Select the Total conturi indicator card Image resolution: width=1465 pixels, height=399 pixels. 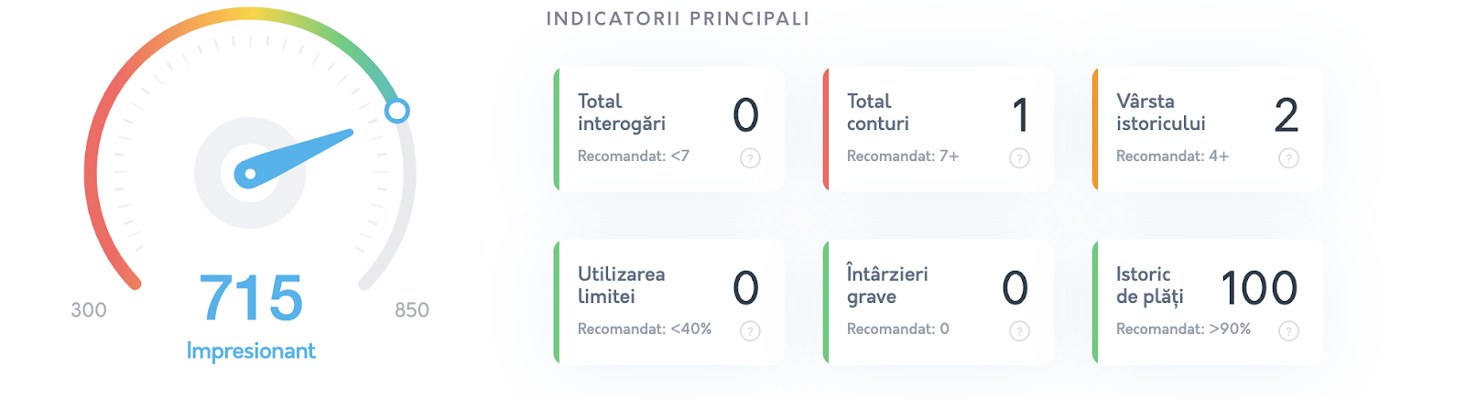pyautogui.click(x=938, y=129)
